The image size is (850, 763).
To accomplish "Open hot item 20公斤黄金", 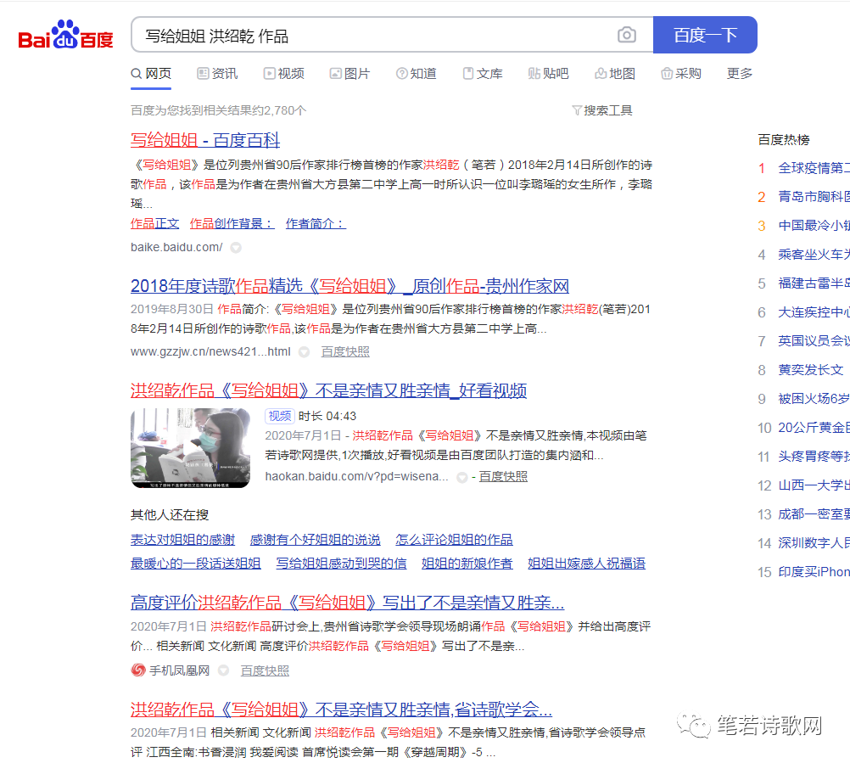I will (x=814, y=427).
